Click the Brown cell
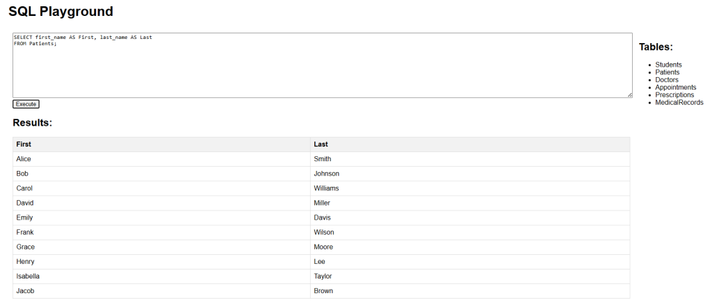Viewport: 712px width, 307px height. pyautogui.click(x=470, y=291)
